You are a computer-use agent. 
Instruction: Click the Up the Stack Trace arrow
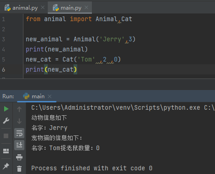(x=19, y=109)
